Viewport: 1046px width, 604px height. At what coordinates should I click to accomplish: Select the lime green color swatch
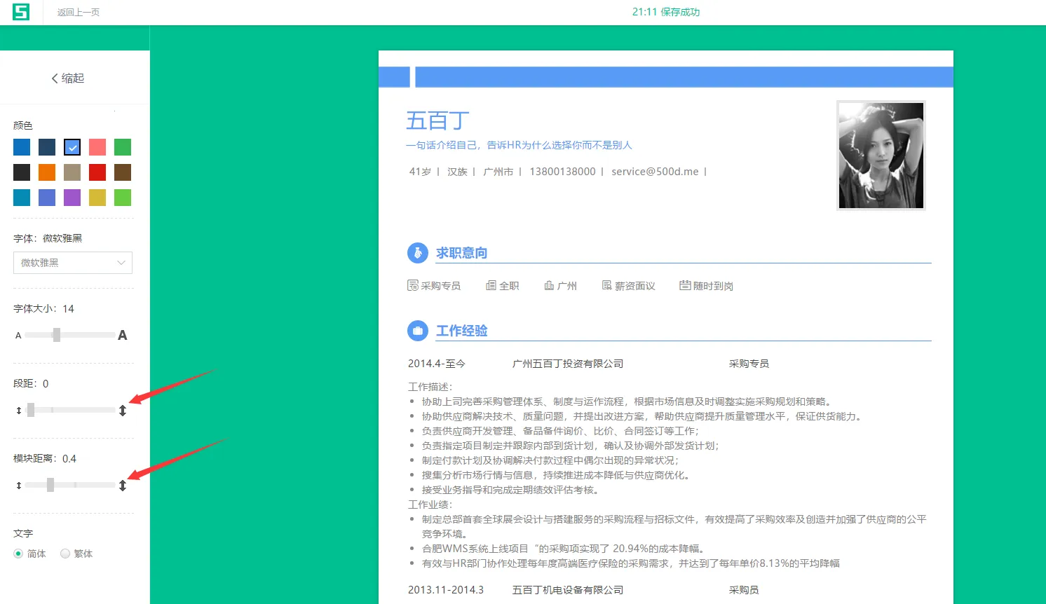pos(123,198)
